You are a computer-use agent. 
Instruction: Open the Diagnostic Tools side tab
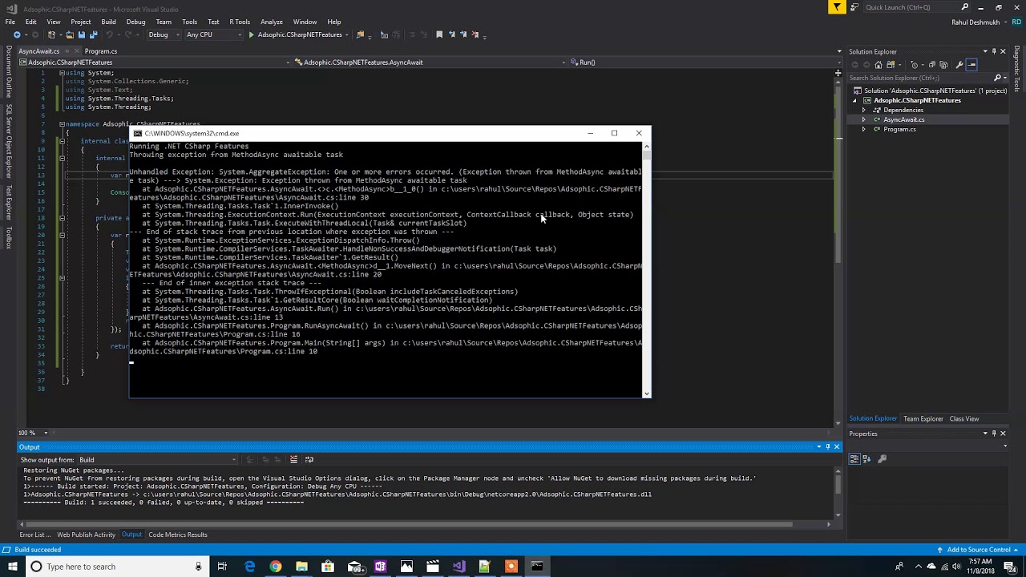(x=1017, y=70)
